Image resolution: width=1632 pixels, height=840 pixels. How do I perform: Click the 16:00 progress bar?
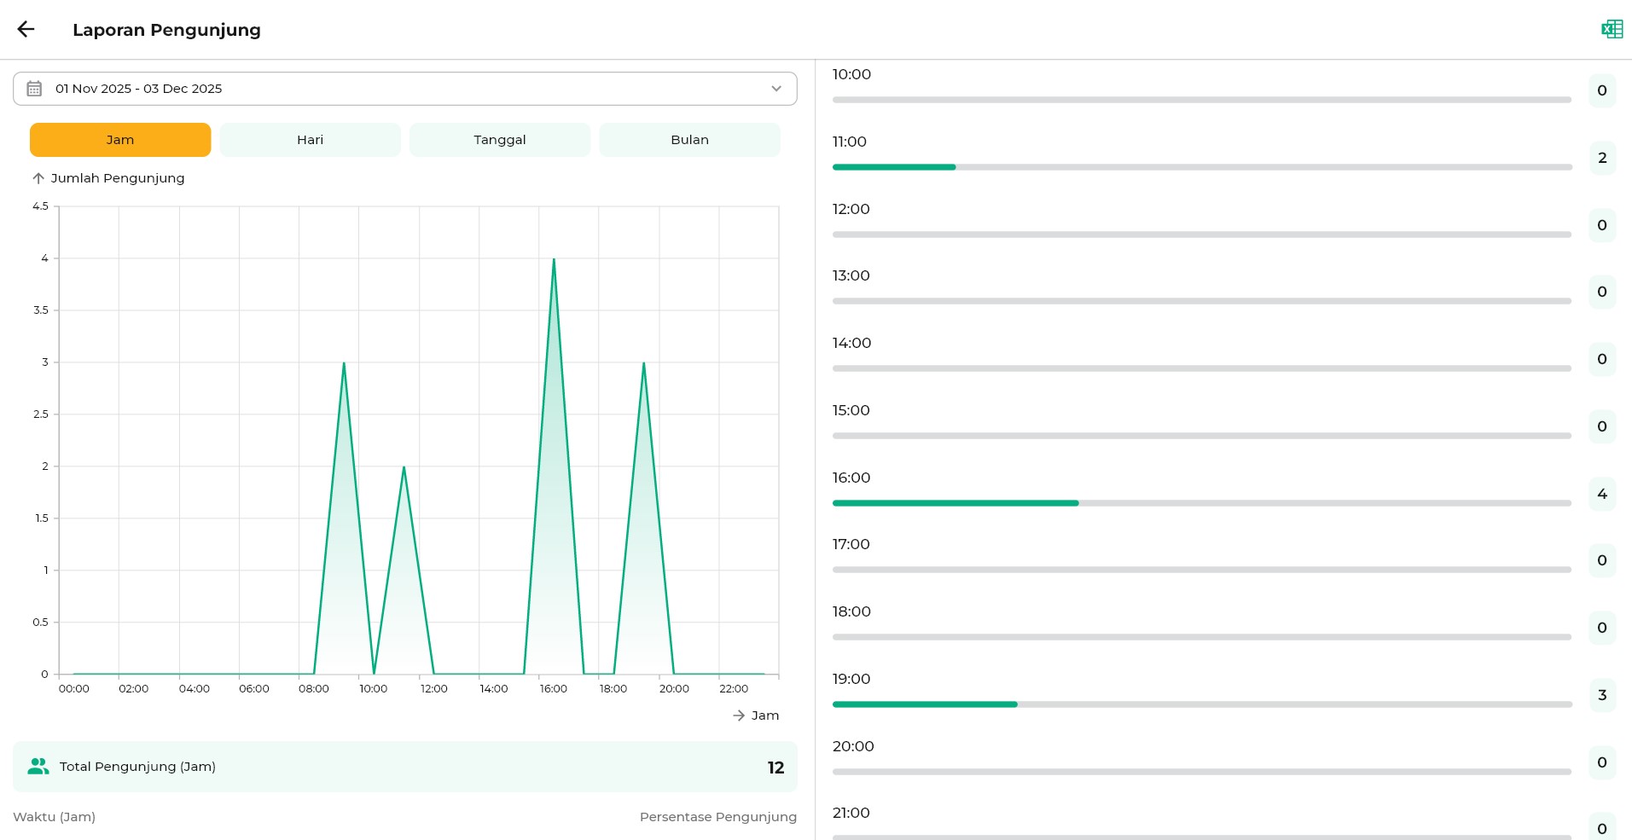[x=1201, y=503]
